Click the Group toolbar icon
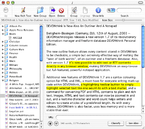The image size is (145, 129). point(74,10)
